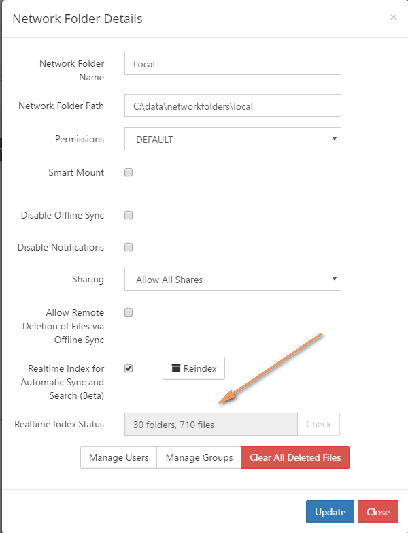
Task: Open Manage Groups
Action: 199,457
